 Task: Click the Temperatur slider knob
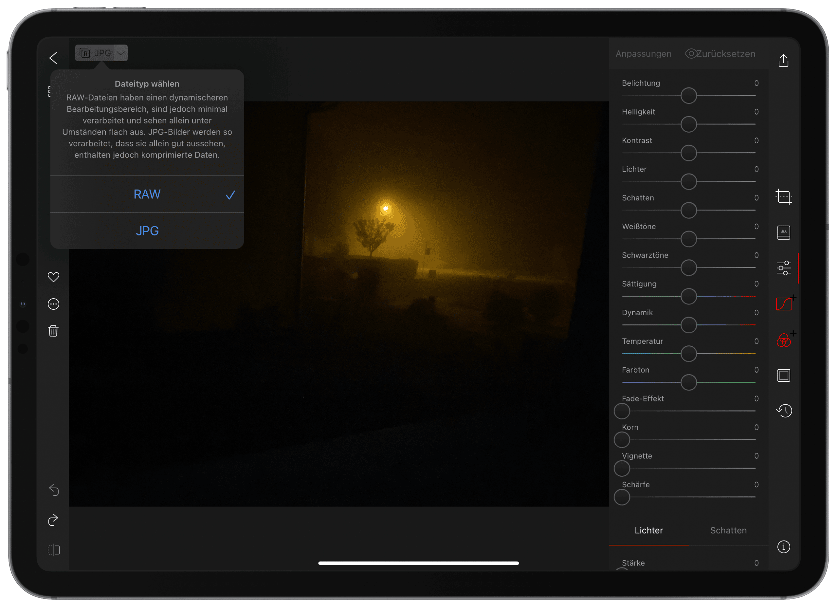pos(689,354)
